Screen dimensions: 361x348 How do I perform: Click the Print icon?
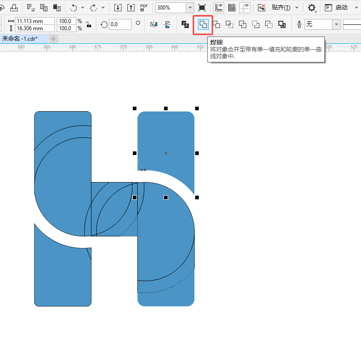click(14, 8)
